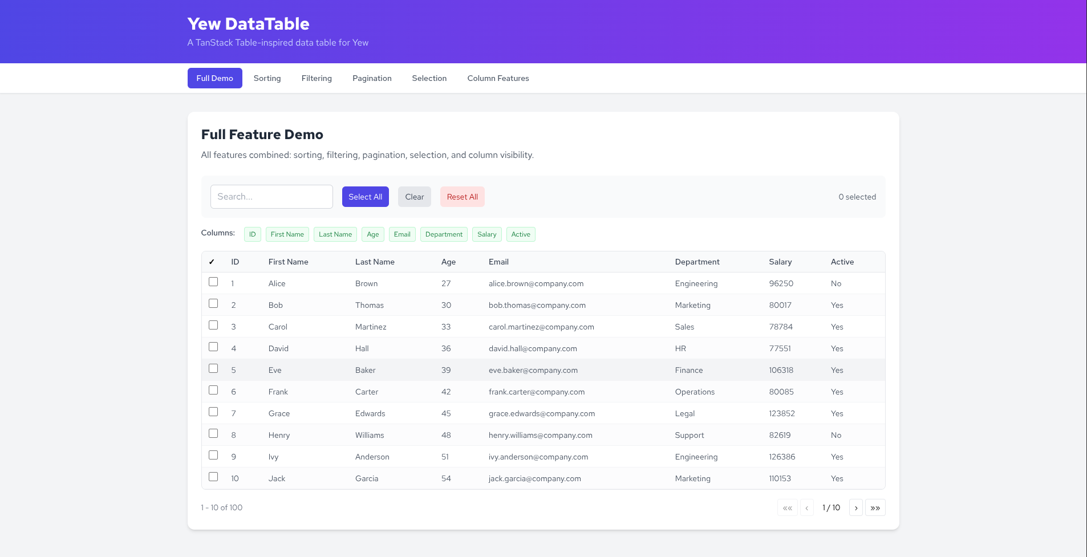Check the row for David Hall
This screenshot has width=1087, height=557.
pyautogui.click(x=213, y=347)
